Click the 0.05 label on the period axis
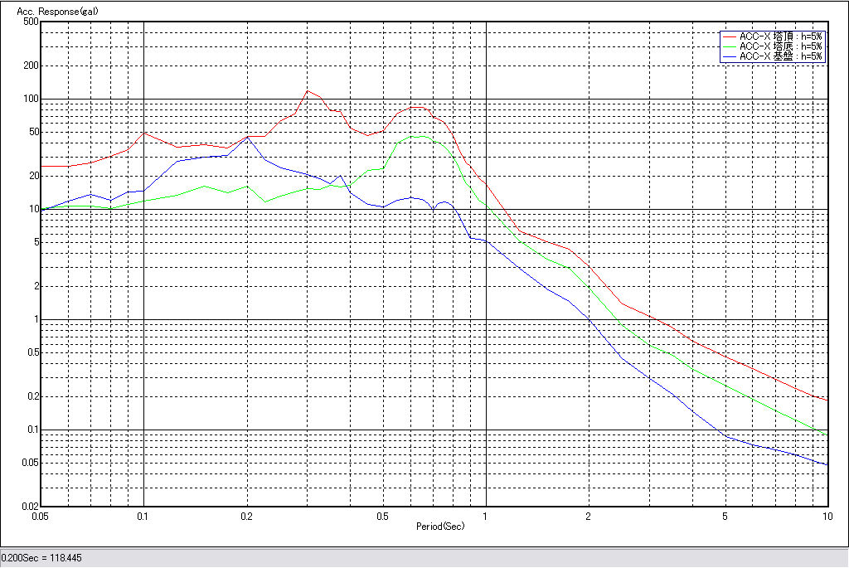The height and width of the screenshot is (568, 849). 41,517
